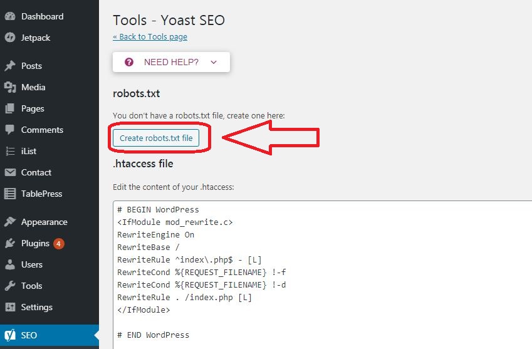Go to the Posts menu
This screenshot has width=532, height=349.
tap(50, 66)
